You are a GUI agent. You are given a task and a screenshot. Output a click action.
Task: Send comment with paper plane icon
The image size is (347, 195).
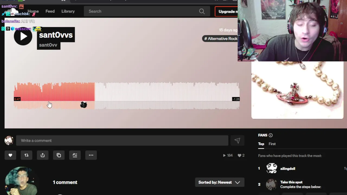tap(237, 141)
